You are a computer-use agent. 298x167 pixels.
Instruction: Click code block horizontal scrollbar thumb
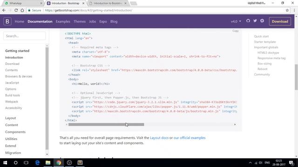point(106,125)
